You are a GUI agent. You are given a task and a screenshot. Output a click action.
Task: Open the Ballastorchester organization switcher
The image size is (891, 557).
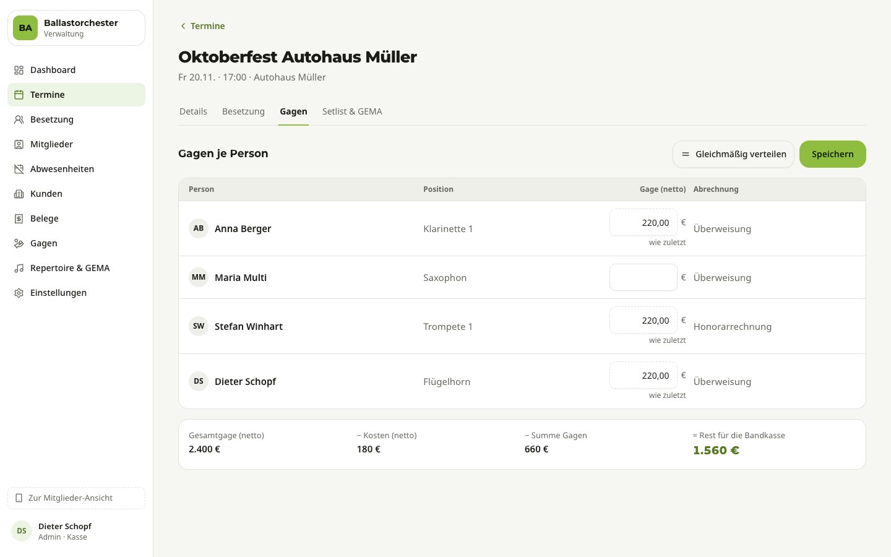(x=76, y=28)
